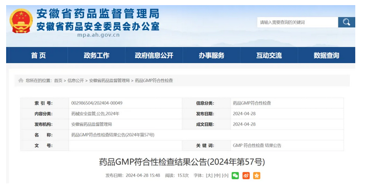366x193 pixels.
Task: Click the 安徽省药品监督管理局 header title
Action: click(x=98, y=14)
